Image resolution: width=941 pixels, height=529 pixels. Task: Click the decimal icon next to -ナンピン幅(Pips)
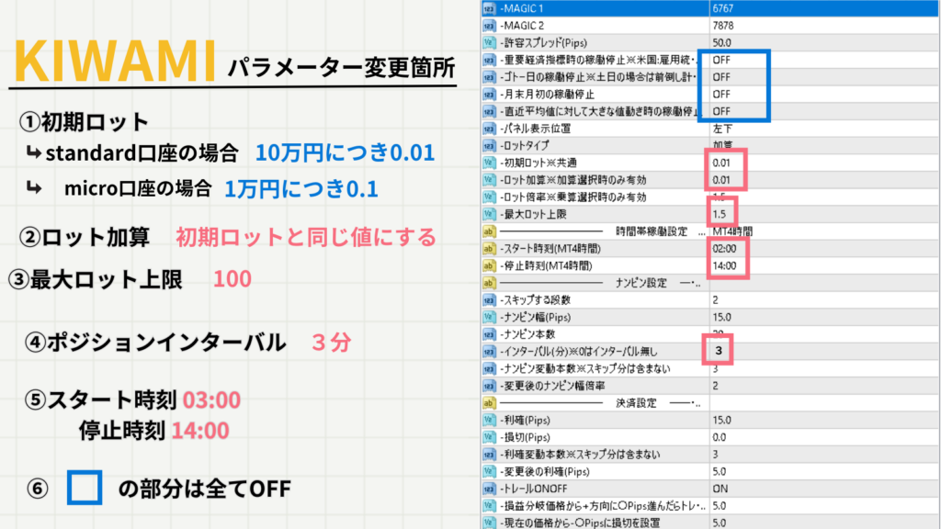pyautogui.click(x=489, y=317)
